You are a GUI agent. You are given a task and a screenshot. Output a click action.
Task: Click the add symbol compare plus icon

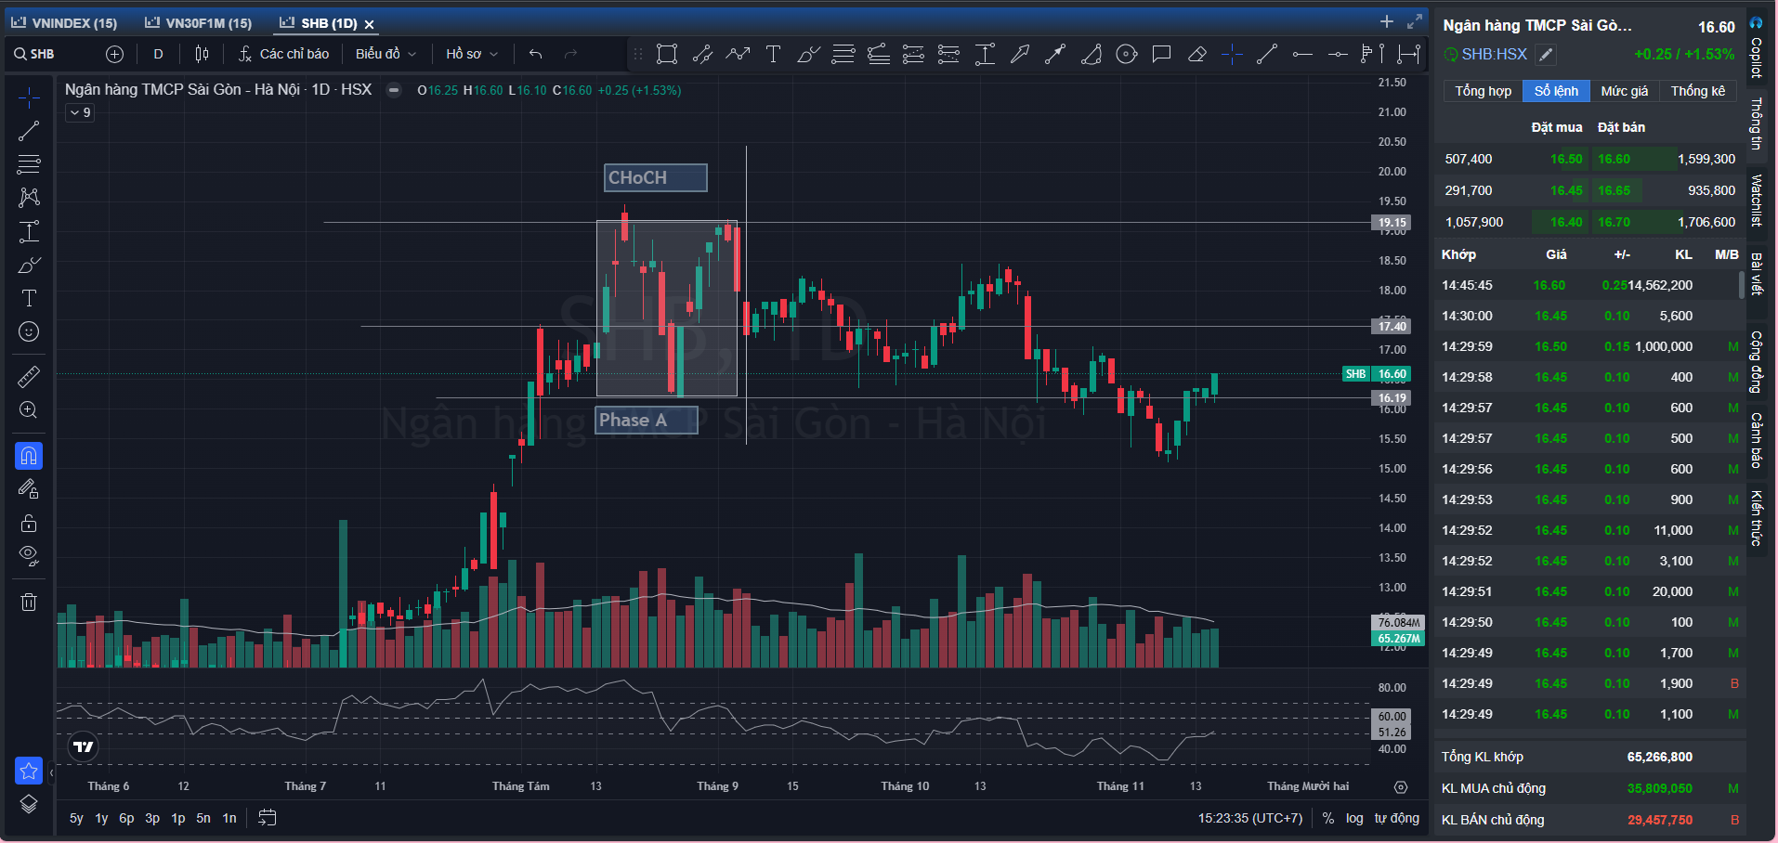pyautogui.click(x=114, y=54)
